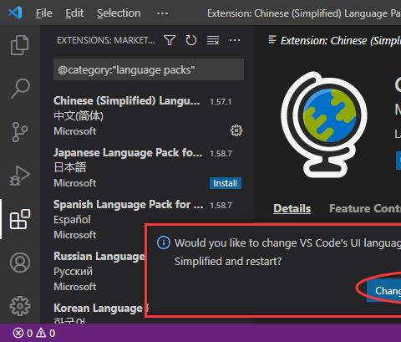Open the Manage gear in activity bar
The width and height of the screenshot is (401, 342).
pyautogui.click(x=20, y=306)
